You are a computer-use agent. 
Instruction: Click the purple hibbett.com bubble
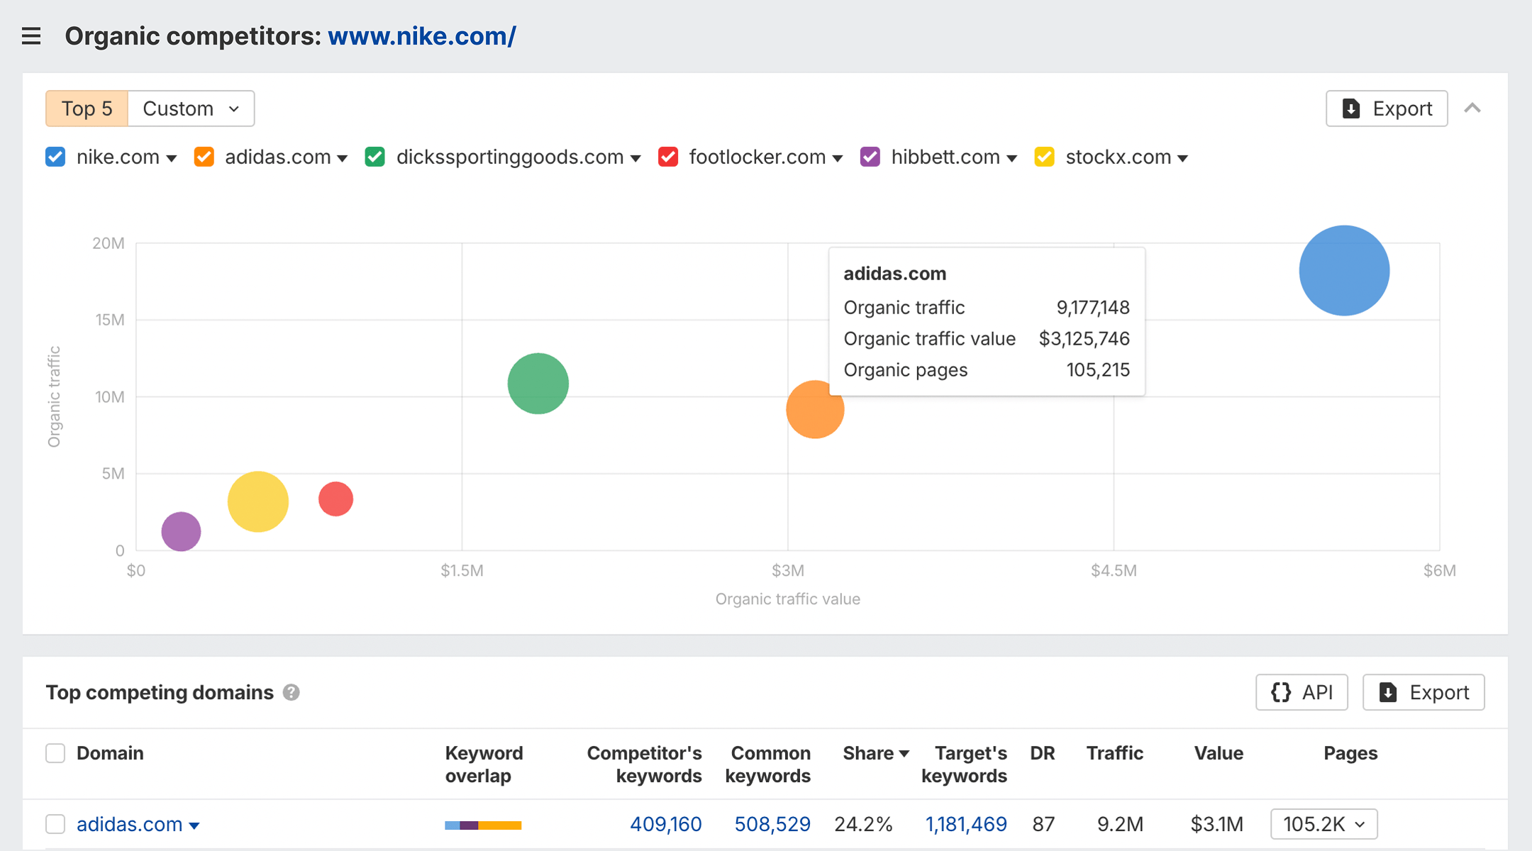pos(181,531)
